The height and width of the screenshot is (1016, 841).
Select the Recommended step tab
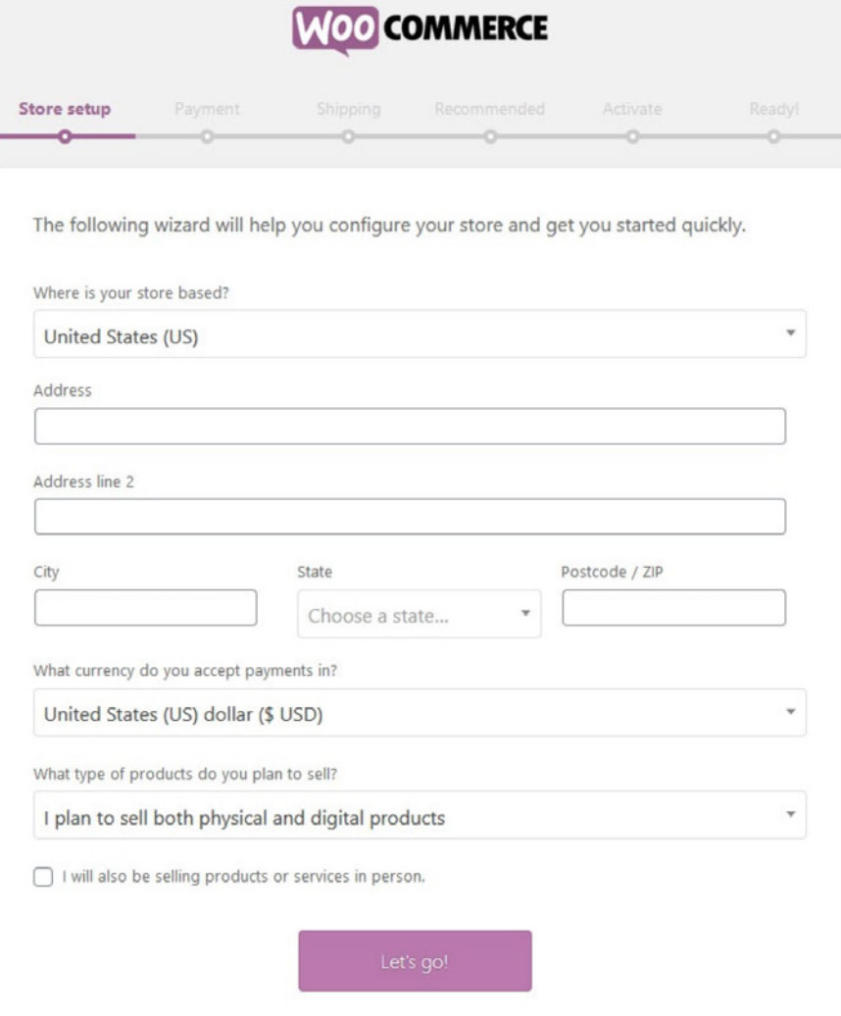(489, 109)
